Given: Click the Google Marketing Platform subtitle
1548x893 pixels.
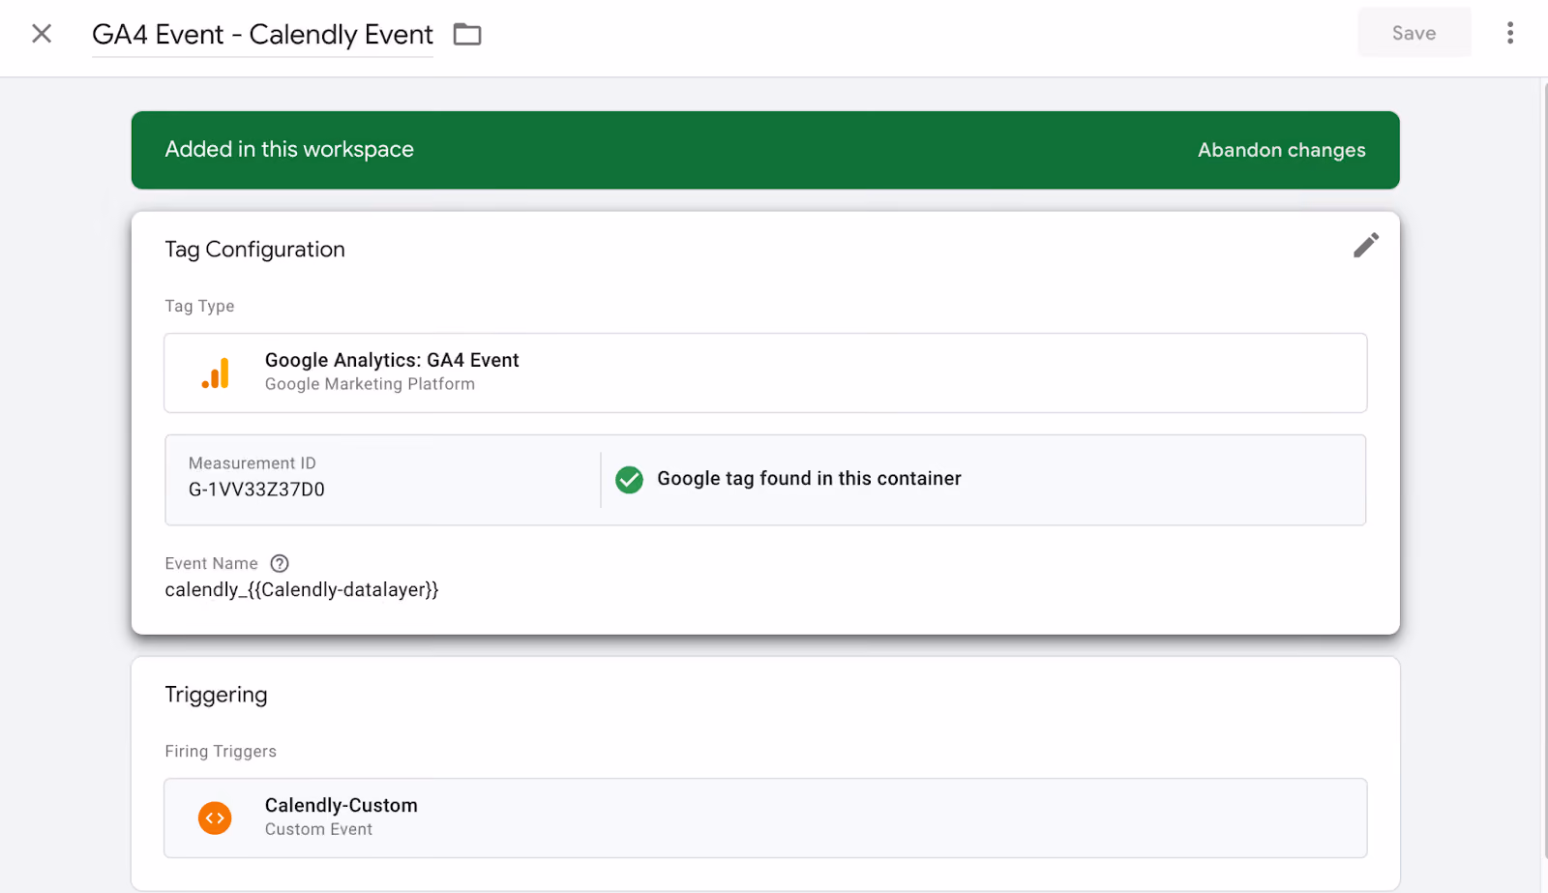Looking at the screenshot, I should click(x=370, y=384).
